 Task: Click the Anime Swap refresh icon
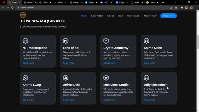coord(25,77)
